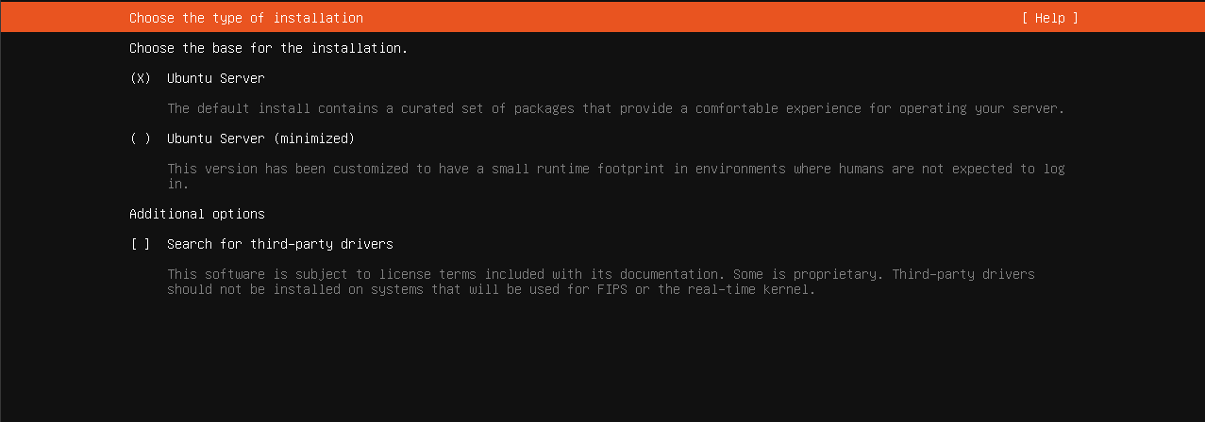Click the "Ubuntu Server" option label
This screenshot has width=1205, height=422.
pos(215,78)
